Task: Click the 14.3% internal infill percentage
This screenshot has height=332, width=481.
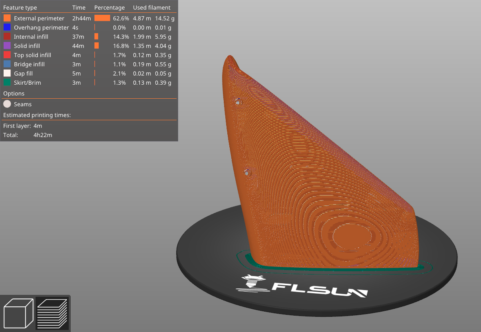Action: pyautogui.click(x=121, y=37)
